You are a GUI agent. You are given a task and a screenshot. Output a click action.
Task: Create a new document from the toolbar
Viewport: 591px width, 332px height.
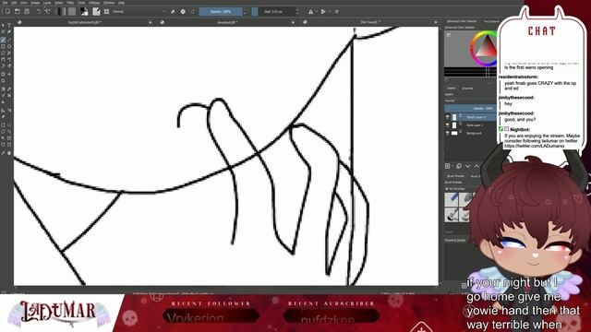pos(7,12)
